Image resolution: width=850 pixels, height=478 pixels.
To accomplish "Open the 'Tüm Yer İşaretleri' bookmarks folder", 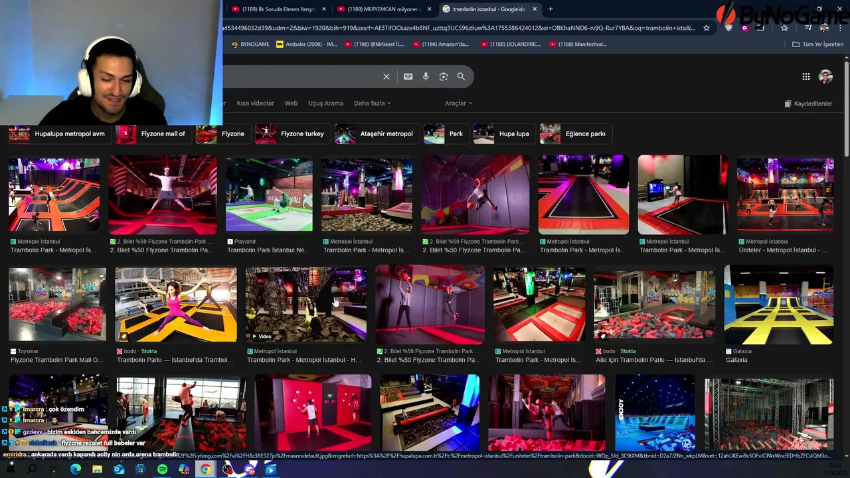I will click(x=817, y=44).
